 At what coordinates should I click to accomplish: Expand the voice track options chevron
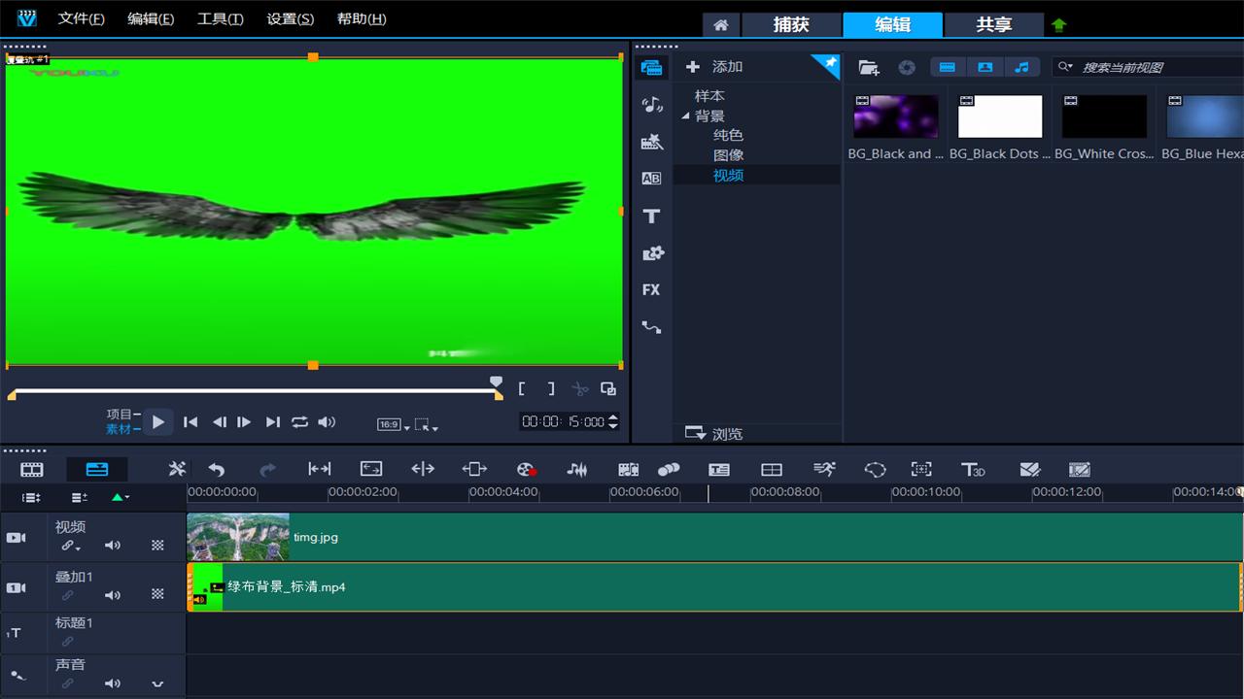(157, 683)
